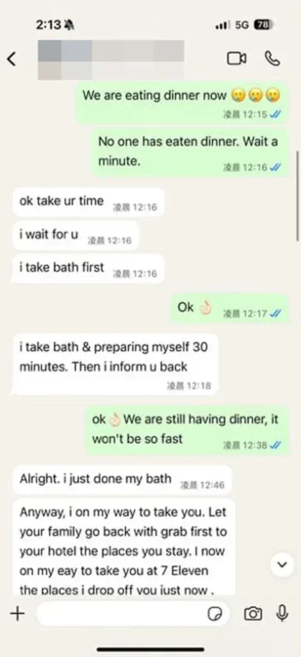Open the sticker picker in message field

click(215, 614)
